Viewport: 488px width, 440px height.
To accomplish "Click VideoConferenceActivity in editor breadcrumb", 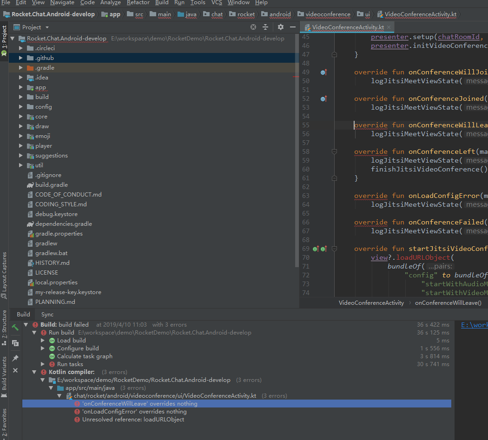I will coord(371,303).
